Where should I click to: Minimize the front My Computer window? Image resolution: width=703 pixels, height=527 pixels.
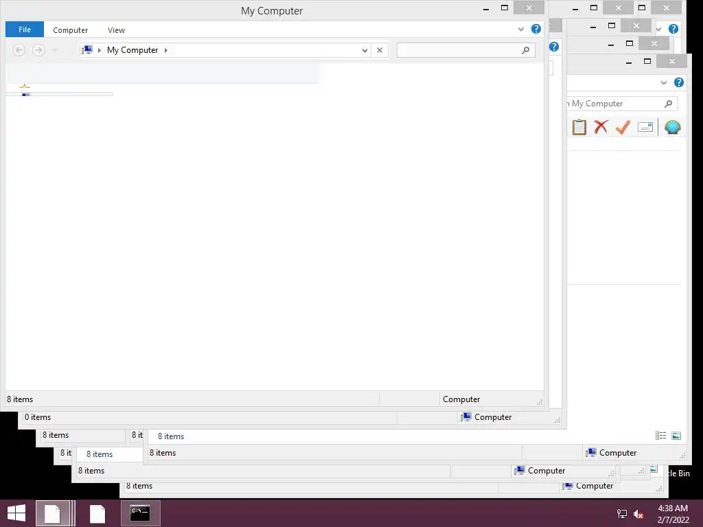pos(486,8)
